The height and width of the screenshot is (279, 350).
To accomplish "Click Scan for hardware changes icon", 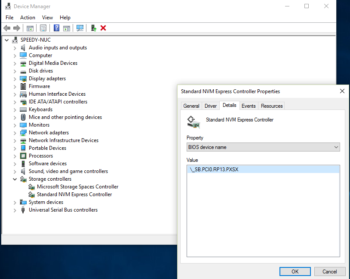I will pos(80,28).
